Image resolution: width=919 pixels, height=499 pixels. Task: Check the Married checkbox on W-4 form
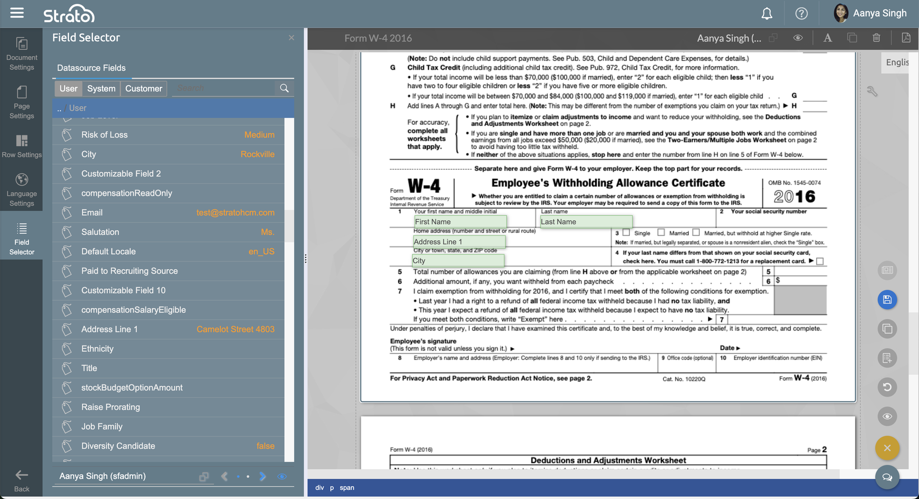tap(661, 233)
